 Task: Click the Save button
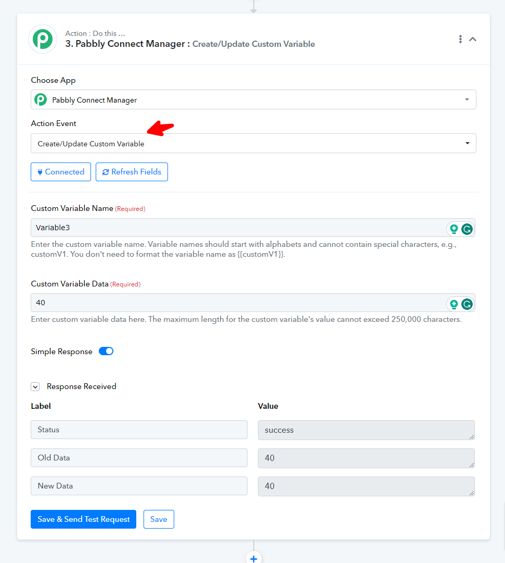[159, 519]
